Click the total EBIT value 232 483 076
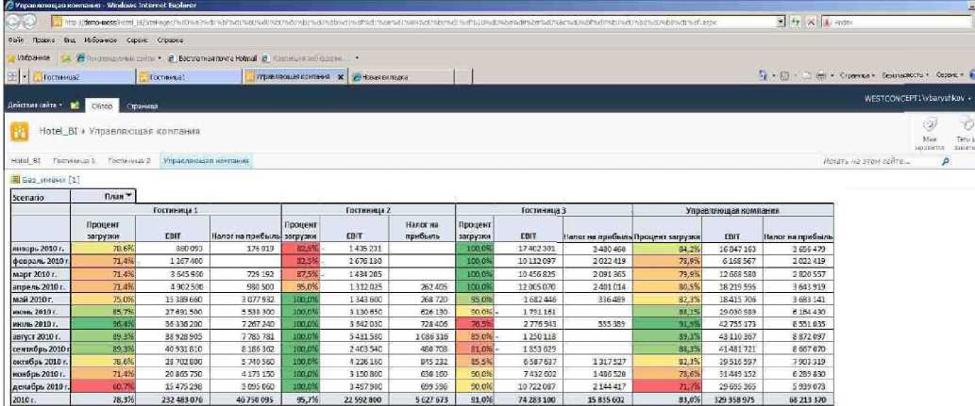This screenshot has height=406, width=975. 173,399
